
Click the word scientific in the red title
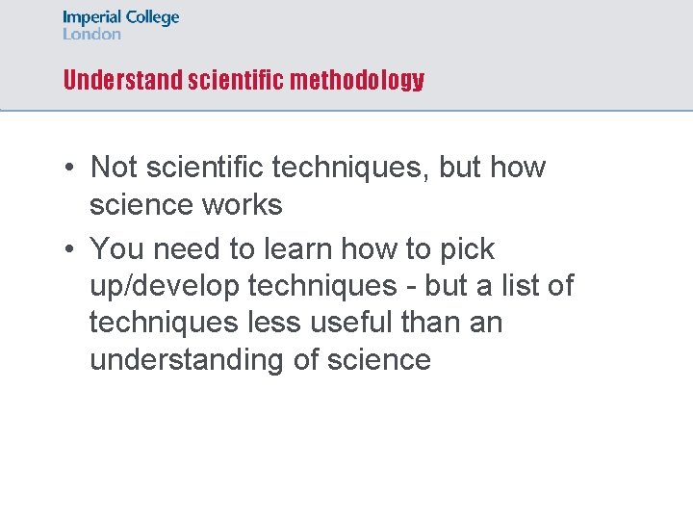click(236, 80)
